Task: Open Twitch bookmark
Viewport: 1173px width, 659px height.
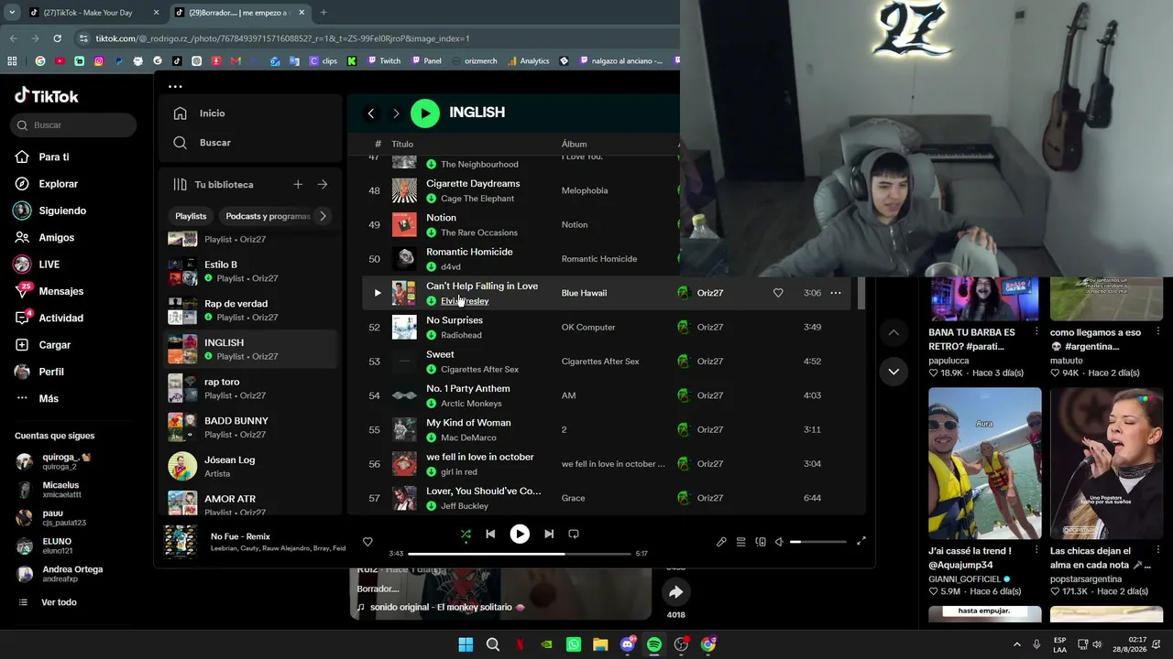Action: 384,61
